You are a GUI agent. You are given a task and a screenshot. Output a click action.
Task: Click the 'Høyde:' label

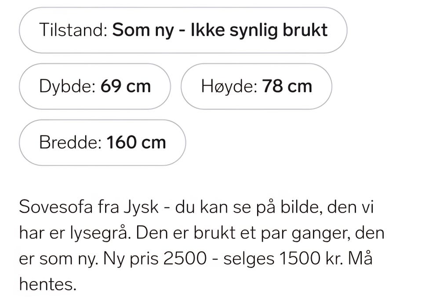click(x=229, y=87)
